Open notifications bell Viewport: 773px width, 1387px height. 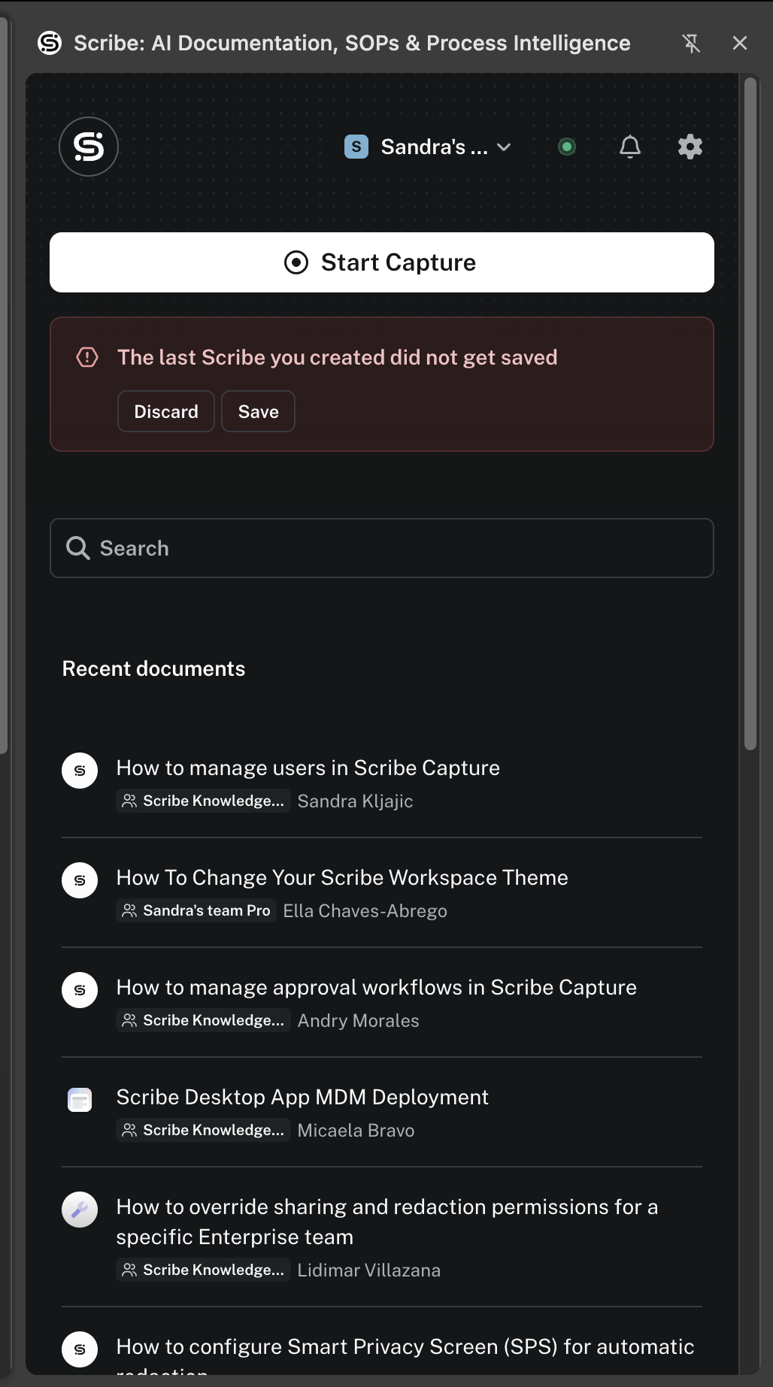(x=630, y=147)
